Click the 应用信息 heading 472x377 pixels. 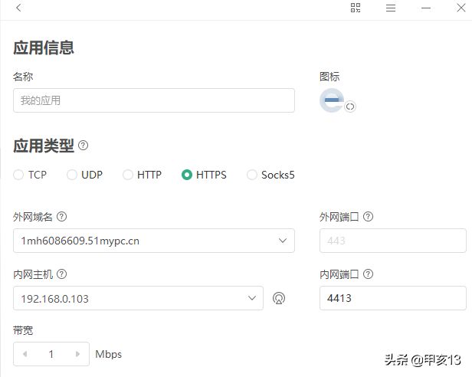coord(44,48)
